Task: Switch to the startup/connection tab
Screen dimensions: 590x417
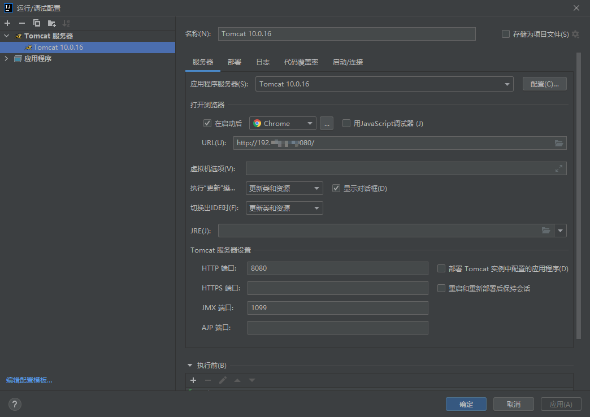Action: pyautogui.click(x=348, y=62)
